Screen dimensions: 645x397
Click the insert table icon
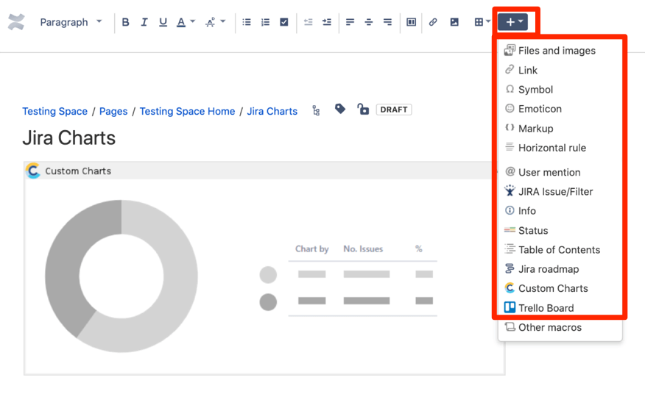pos(479,22)
